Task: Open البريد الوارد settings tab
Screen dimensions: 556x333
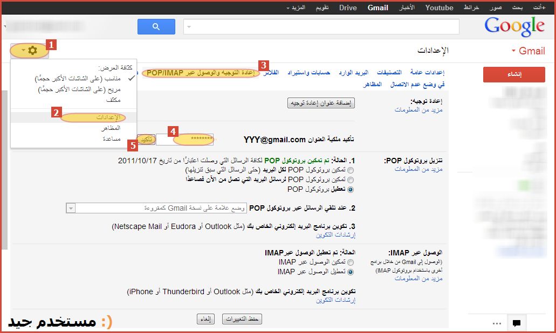Action: click(x=354, y=73)
